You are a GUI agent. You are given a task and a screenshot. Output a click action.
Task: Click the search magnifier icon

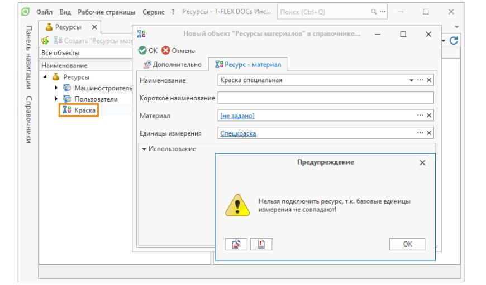pos(374,12)
